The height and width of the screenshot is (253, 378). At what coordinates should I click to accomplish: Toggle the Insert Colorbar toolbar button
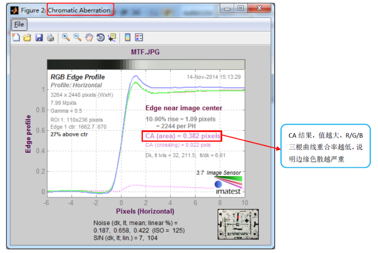(x=128, y=38)
